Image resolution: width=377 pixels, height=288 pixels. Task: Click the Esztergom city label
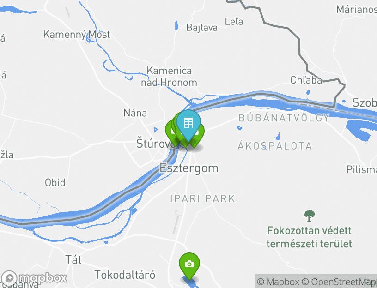click(x=189, y=168)
